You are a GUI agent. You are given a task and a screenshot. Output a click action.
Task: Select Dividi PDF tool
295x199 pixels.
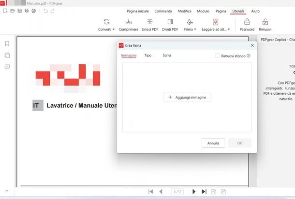[x=170, y=25]
